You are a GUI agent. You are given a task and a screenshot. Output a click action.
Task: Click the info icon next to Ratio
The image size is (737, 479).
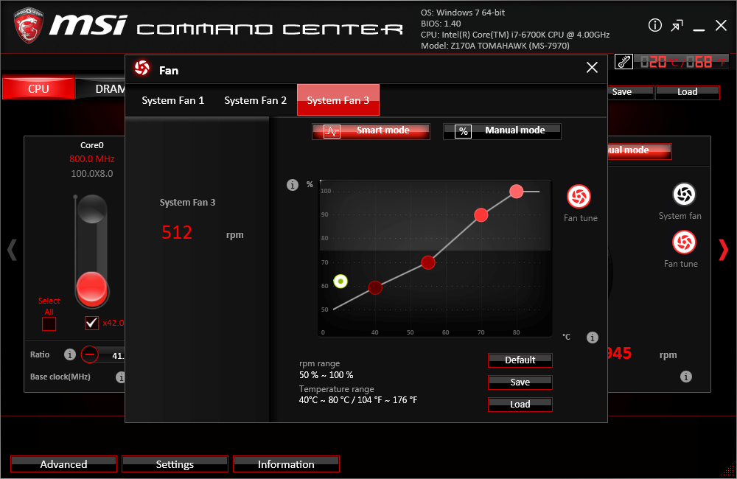click(x=69, y=354)
